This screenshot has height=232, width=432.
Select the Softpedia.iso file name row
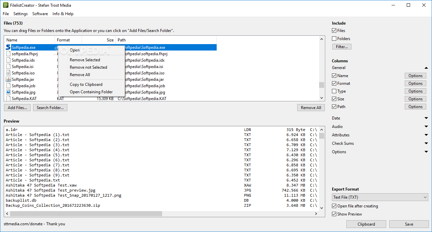(23, 73)
